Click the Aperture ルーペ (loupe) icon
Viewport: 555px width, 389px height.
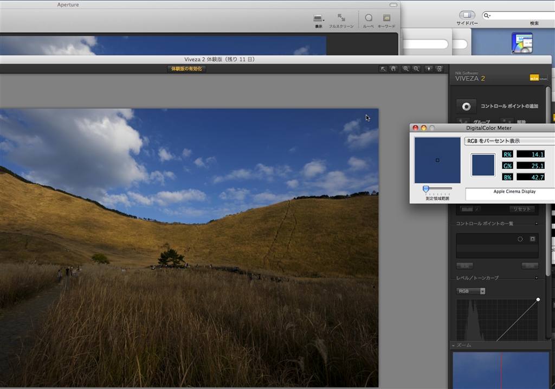point(369,18)
